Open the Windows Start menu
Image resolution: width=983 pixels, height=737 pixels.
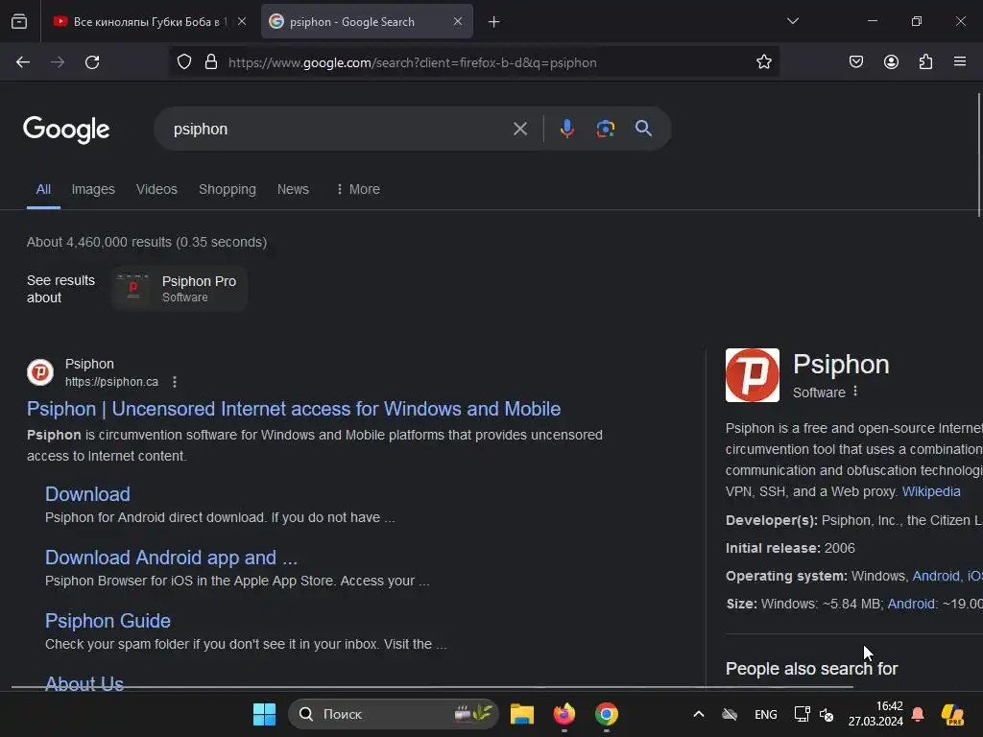click(x=264, y=714)
